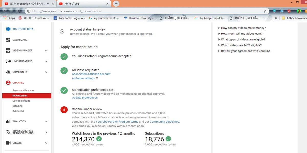Expand the Create menu chevron
The width and height of the screenshot is (307, 153).
pos(46,143)
